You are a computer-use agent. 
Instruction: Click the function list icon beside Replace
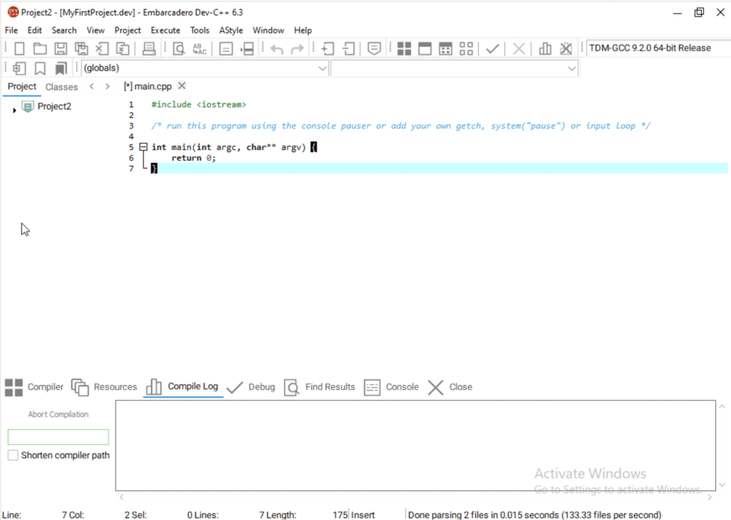click(226, 49)
